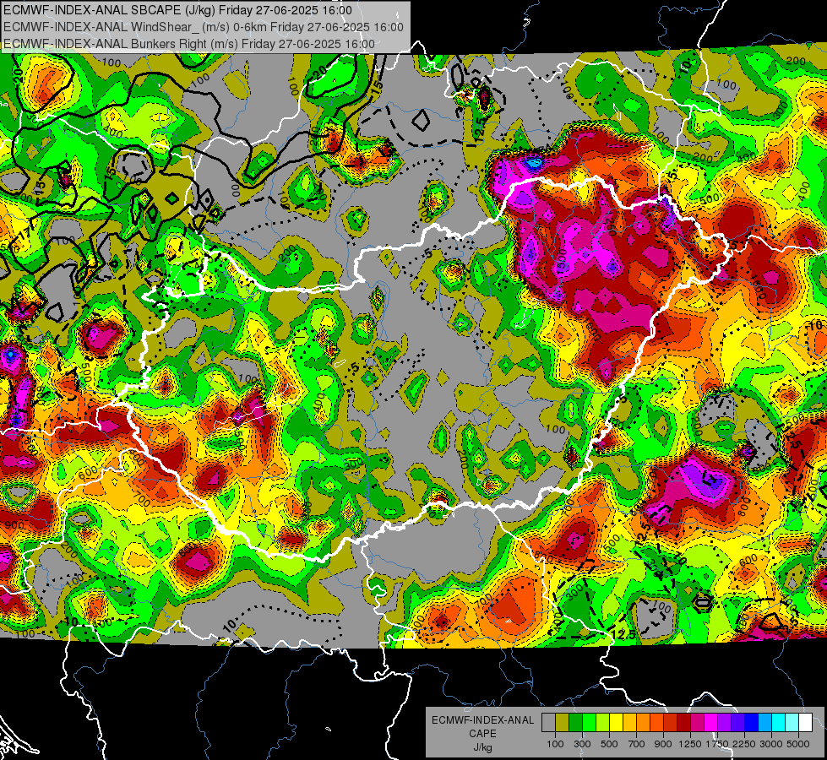Choose the indigo-violet legend swatch
This screenshot has height=760, width=827.
pos(737,723)
